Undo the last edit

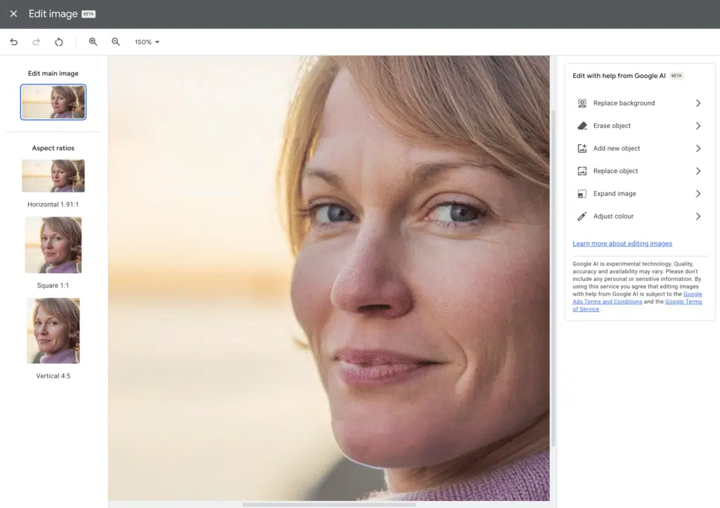coord(14,41)
